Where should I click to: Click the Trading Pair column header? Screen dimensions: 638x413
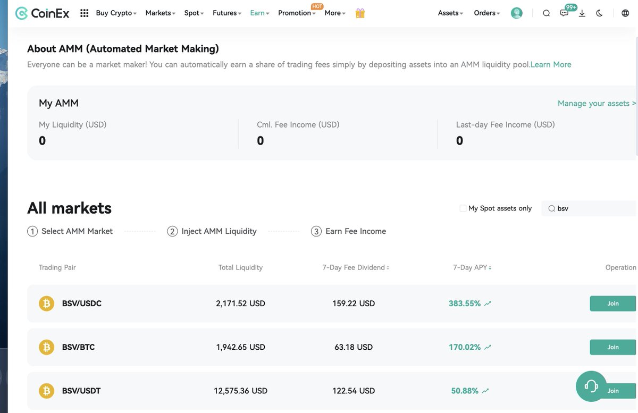(57, 267)
